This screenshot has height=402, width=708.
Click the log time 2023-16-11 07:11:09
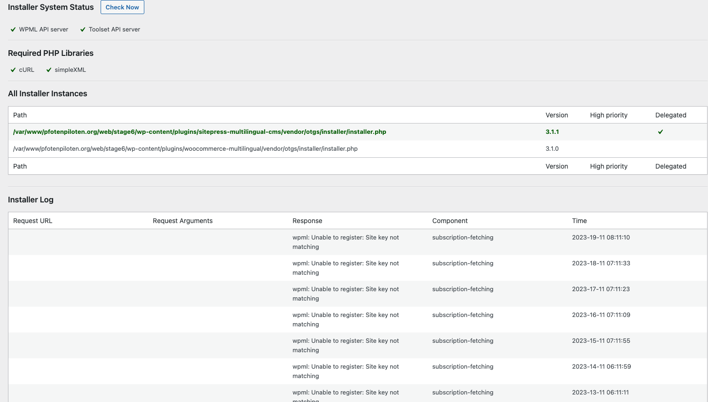click(601, 315)
